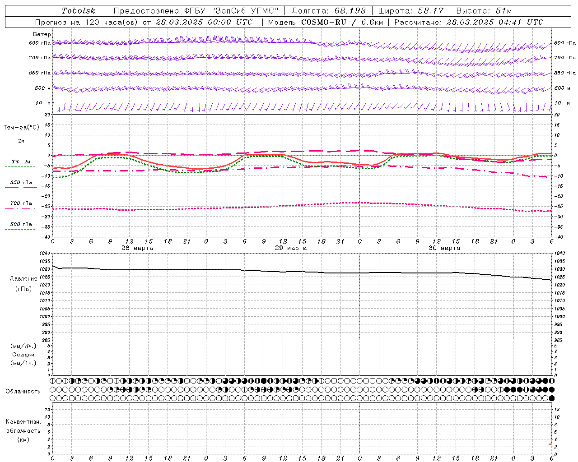
Task: Click the "(мм/3ч.)" precipitation unit label
Action: [x=23, y=346]
